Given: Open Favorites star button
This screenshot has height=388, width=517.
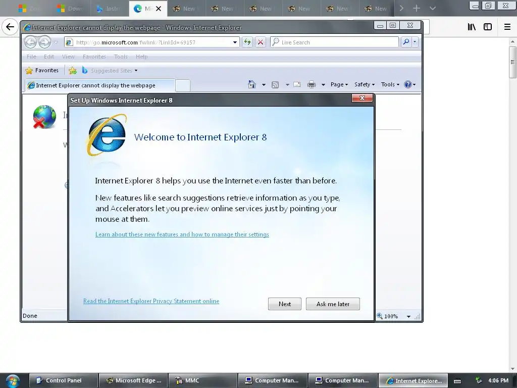Looking at the screenshot, I should (42, 70).
